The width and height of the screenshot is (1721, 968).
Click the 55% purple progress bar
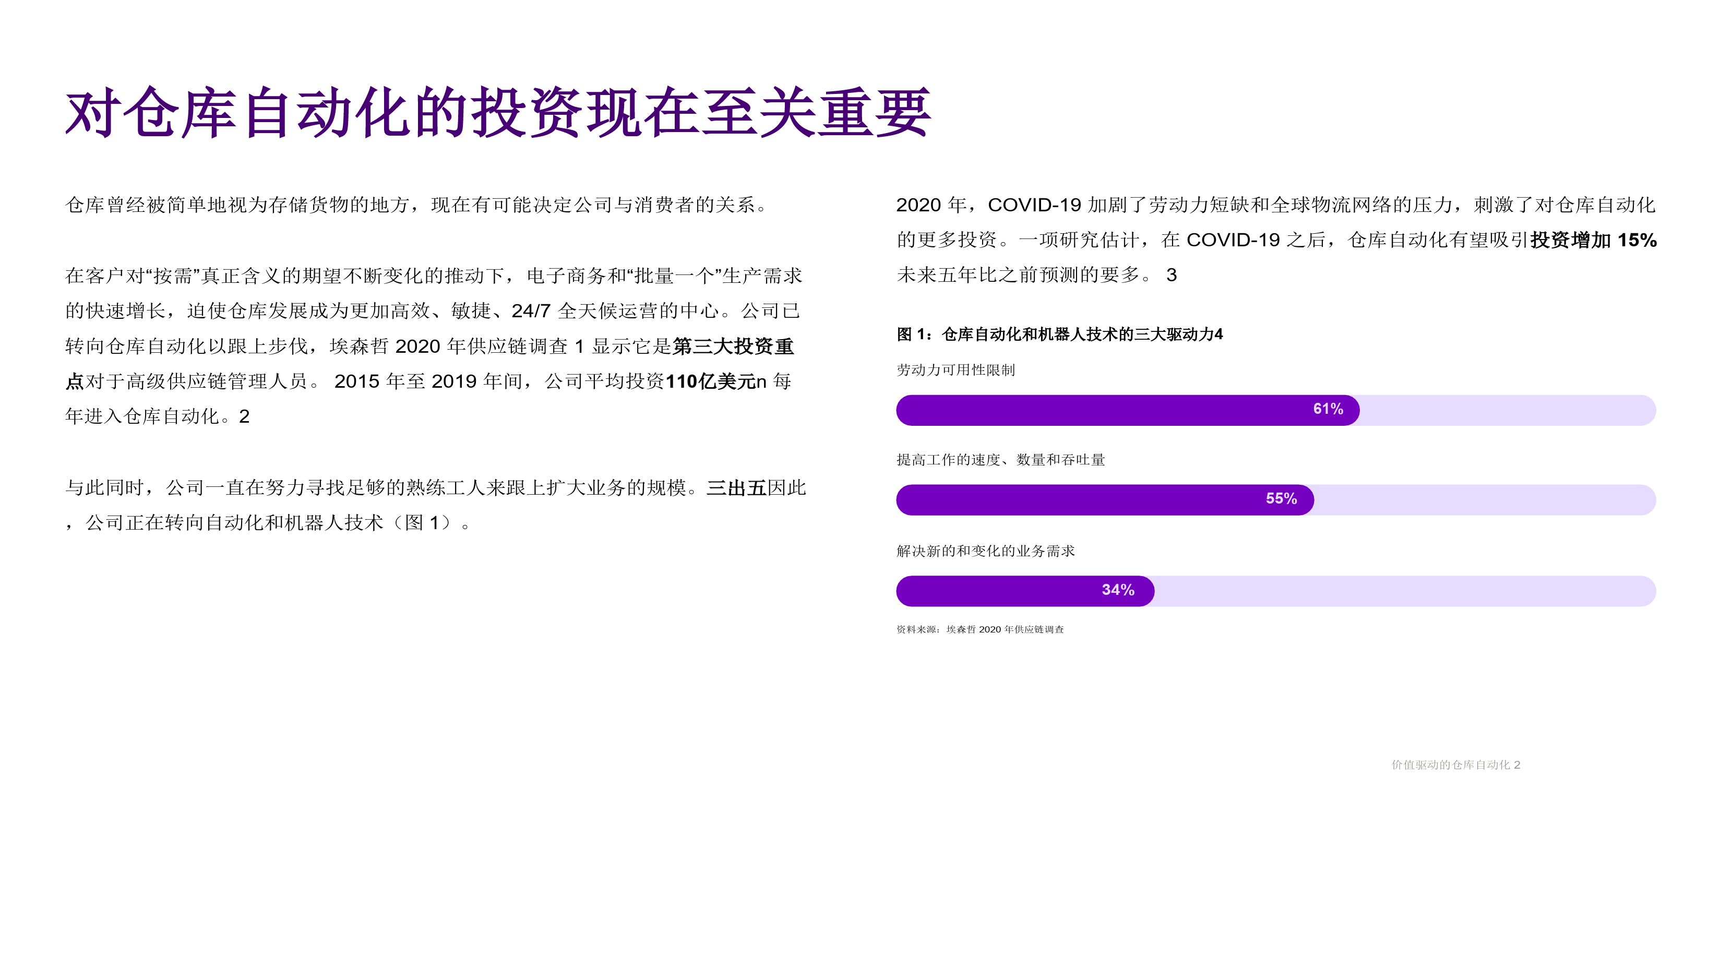tap(1105, 500)
